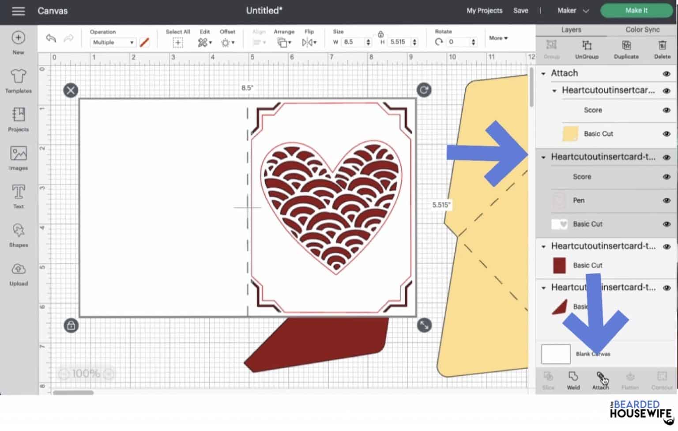Image resolution: width=678 pixels, height=431 pixels.
Task: Switch to the Color Sync tab
Action: pos(642,30)
